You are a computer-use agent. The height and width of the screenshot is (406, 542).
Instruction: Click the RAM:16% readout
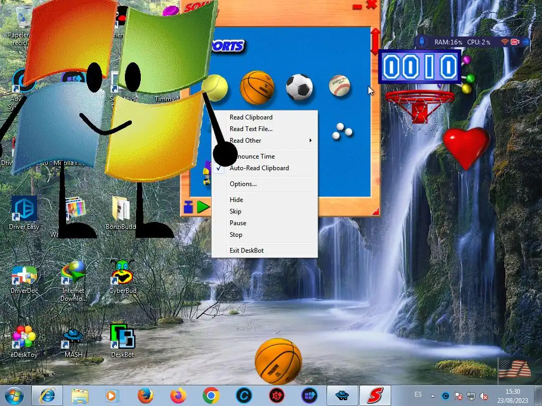448,42
